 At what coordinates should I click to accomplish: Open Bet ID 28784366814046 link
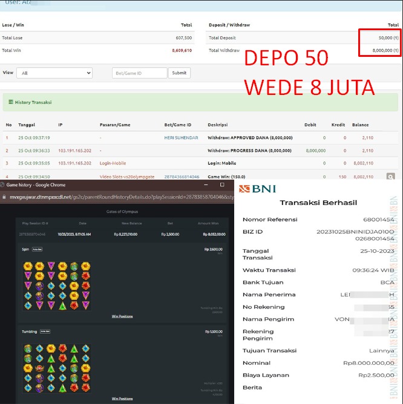[182, 177]
